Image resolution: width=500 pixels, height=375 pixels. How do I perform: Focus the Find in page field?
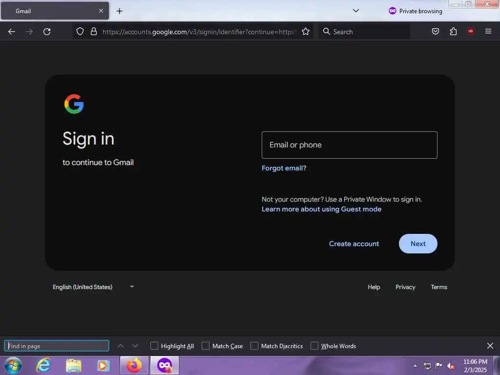click(x=57, y=346)
